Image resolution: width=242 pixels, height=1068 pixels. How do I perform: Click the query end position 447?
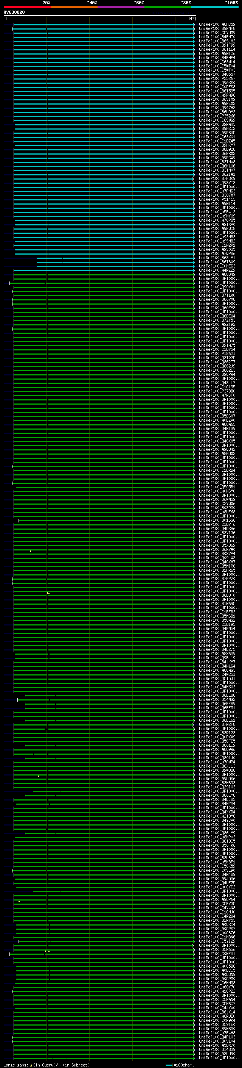coord(191,19)
